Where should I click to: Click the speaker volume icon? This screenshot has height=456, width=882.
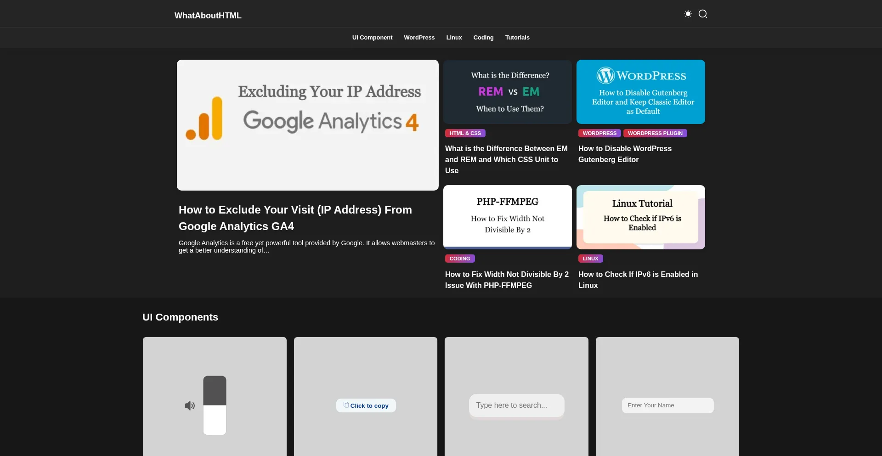pyautogui.click(x=190, y=405)
